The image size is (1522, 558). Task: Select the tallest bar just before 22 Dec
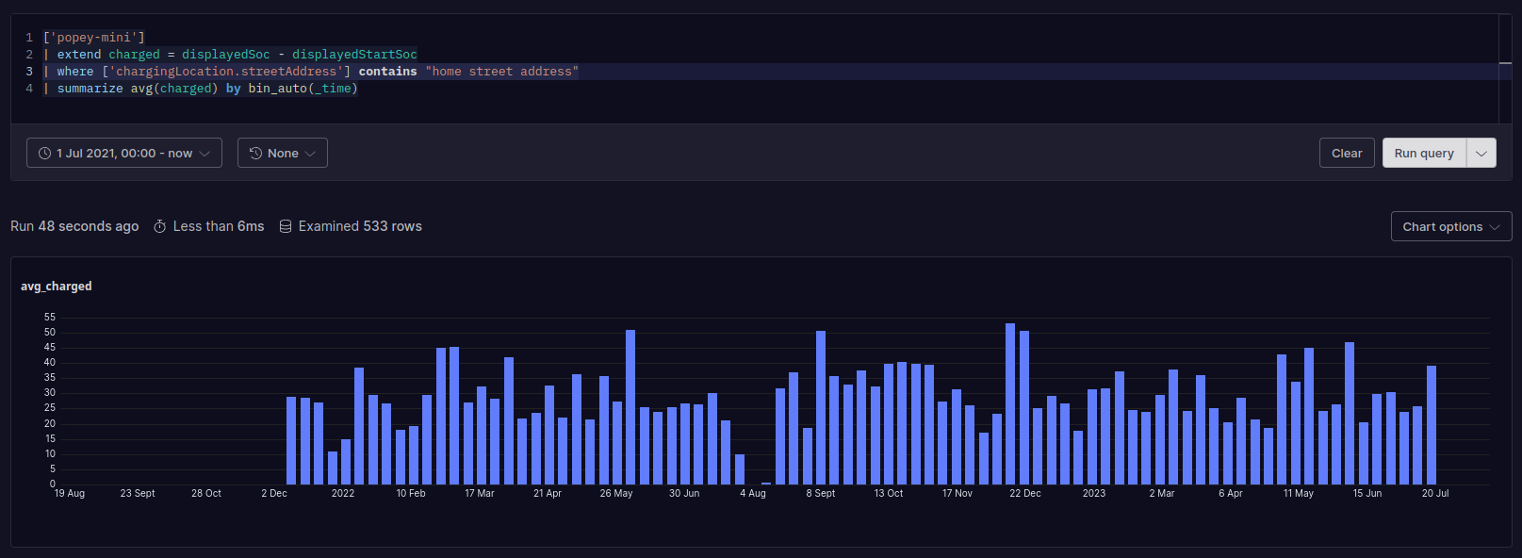click(x=1010, y=403)
